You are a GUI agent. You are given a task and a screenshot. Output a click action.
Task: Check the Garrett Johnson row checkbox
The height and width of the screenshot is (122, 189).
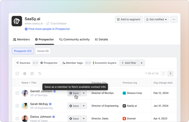click(x=17, y=93)
